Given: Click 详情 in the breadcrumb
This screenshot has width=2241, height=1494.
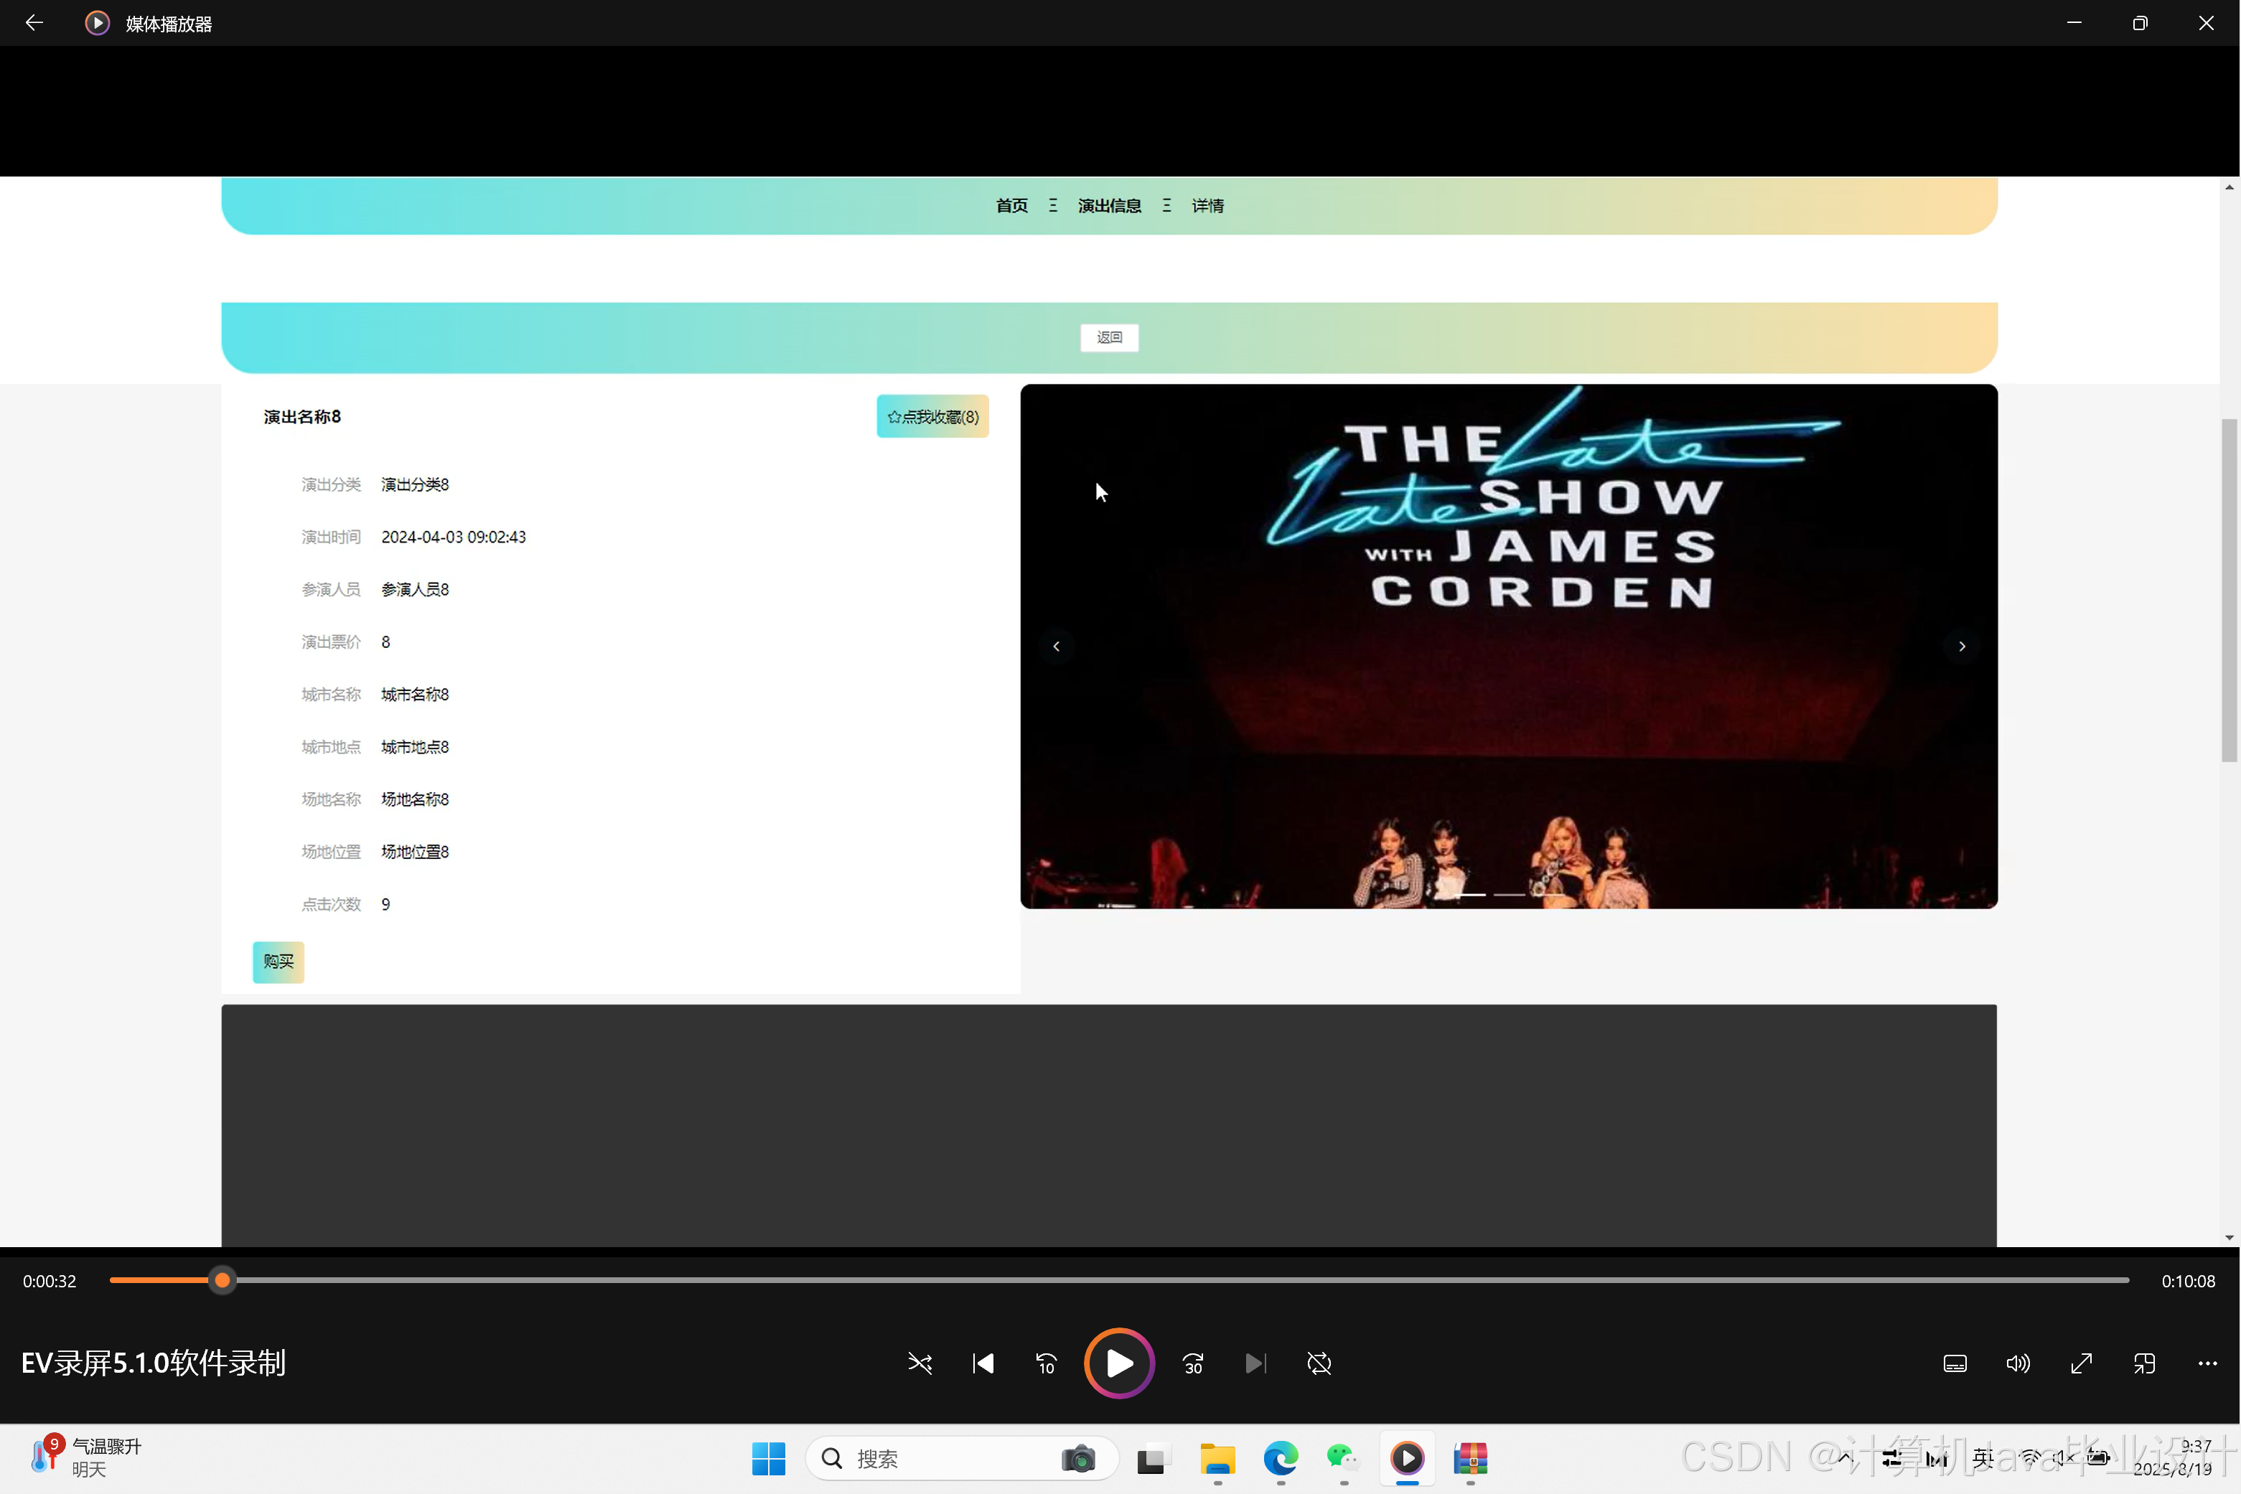Looking at the screenshot, I should (1208, 206).
